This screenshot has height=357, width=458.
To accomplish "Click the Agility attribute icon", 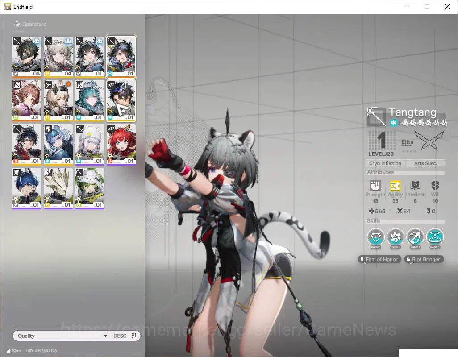I will (x=395, y=185).
